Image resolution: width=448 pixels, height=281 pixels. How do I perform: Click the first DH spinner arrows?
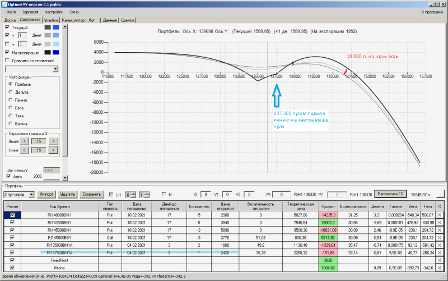pos(133,195)
